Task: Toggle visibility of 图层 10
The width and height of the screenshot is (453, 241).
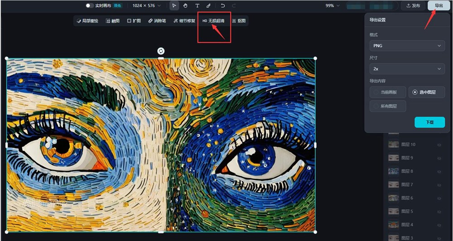Action: click(439, 145)
